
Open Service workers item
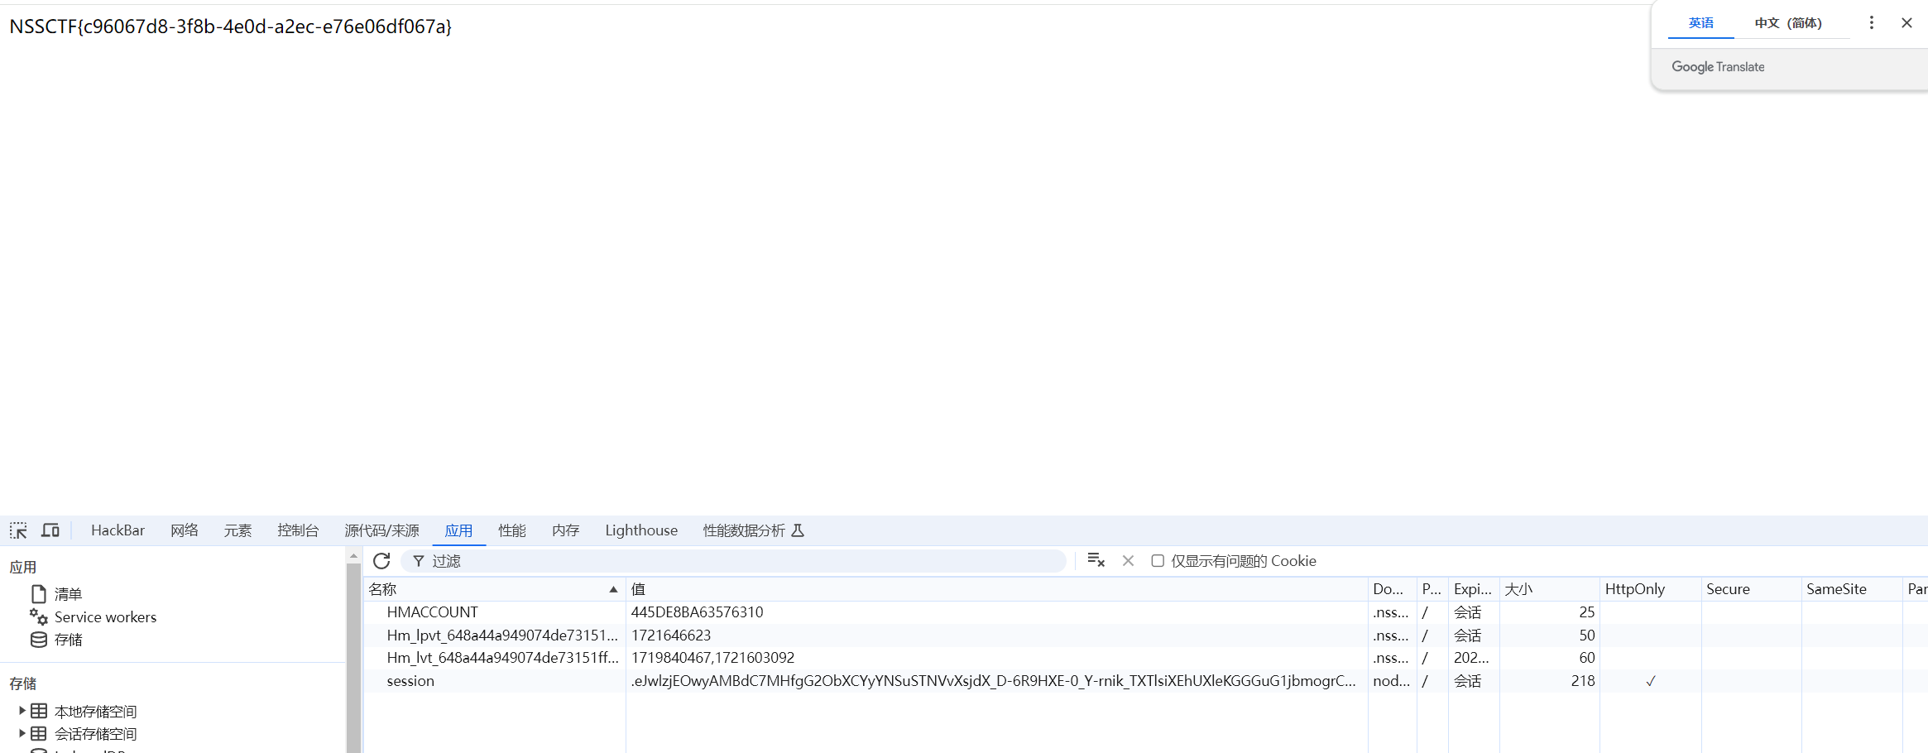click(x=105, y=617)
